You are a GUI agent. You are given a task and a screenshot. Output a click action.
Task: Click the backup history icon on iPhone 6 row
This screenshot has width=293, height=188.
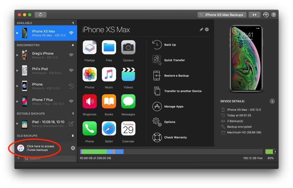point(71,86)
